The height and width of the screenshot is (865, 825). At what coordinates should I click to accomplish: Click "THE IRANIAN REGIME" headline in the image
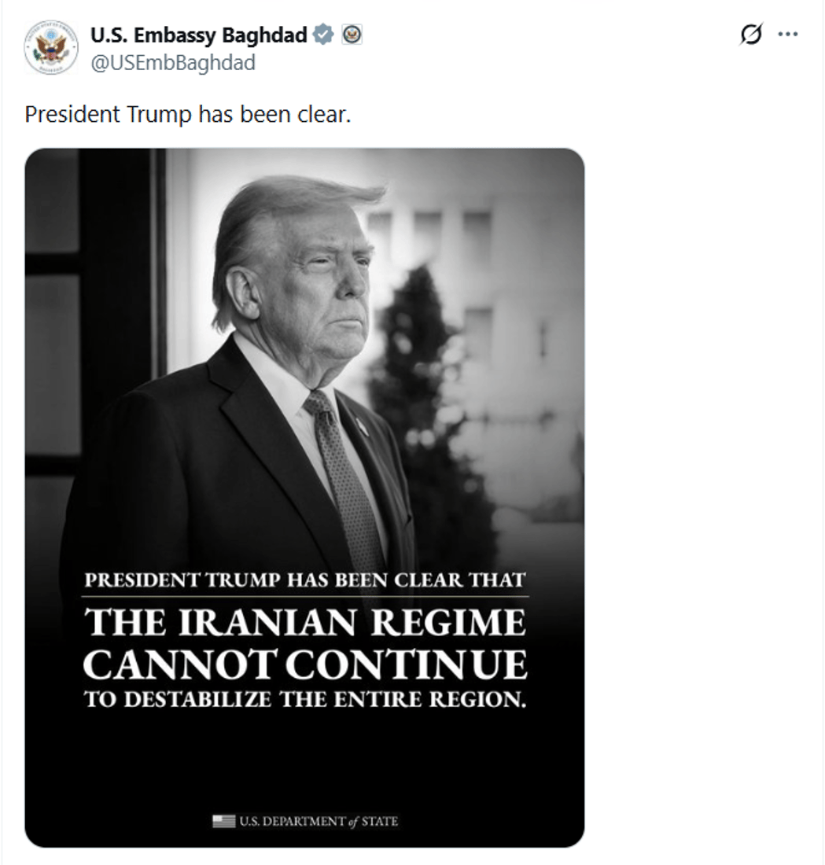tap(305, 623)
